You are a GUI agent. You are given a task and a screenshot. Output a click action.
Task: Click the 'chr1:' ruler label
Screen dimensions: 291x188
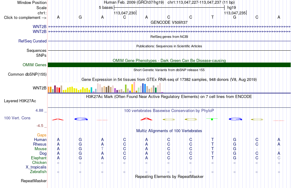point(42,13)
